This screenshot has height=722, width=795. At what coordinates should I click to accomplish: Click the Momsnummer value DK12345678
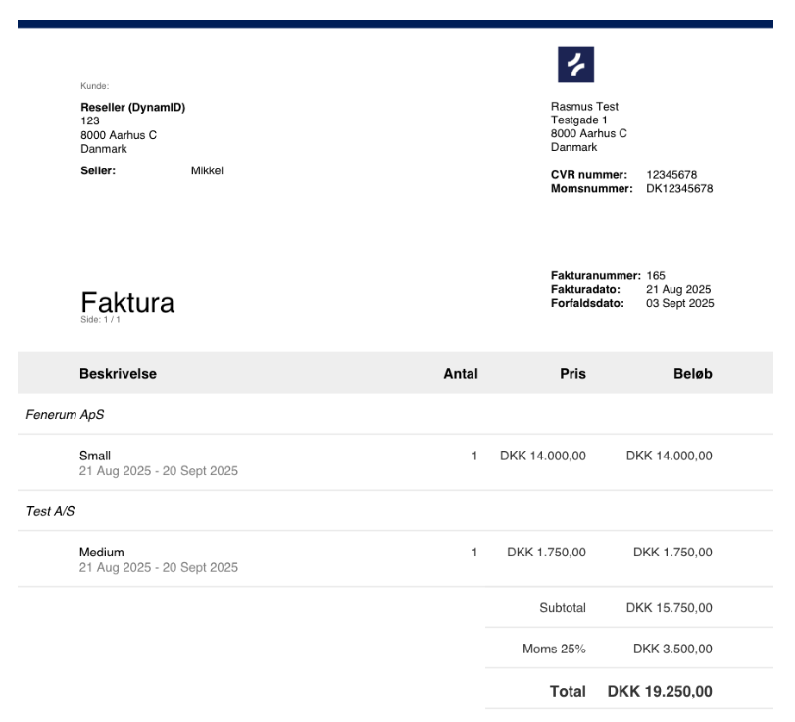tap(678, 188)
